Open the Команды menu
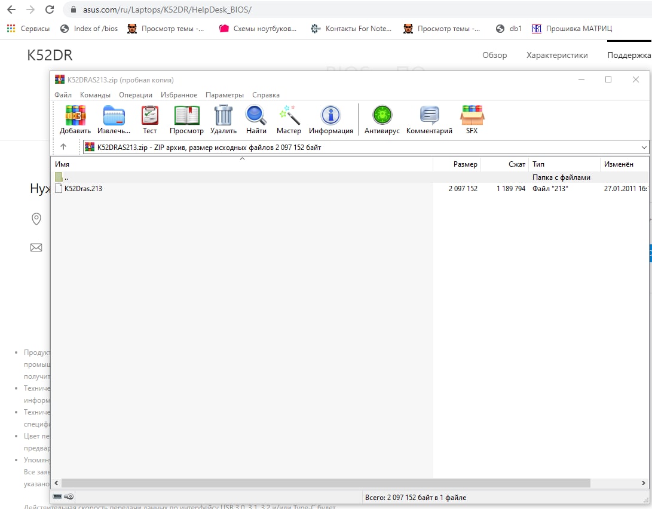652x509 pixels. 95,95
